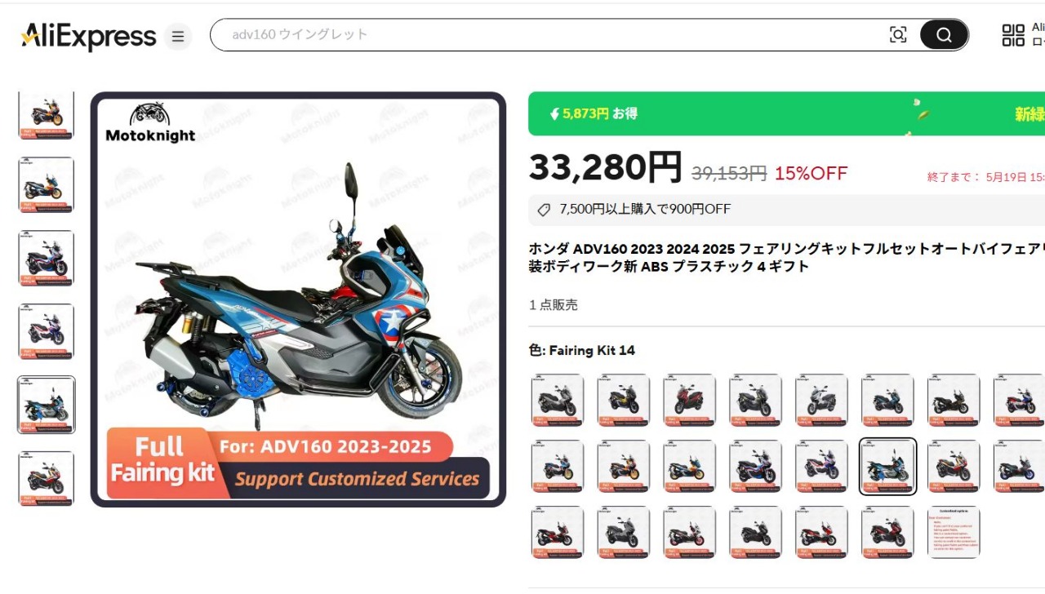
Task: Click the Motoknight logo on main image
Action: click(150, 122)
